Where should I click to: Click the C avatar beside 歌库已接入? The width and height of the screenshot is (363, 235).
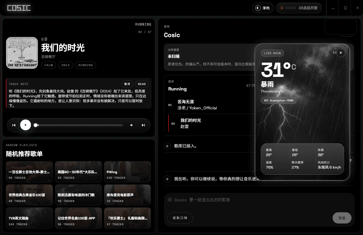pyautogui.click(x=167, y=146)
